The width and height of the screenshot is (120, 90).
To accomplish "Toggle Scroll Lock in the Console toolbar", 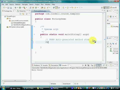I will click(x=94, y=65).
